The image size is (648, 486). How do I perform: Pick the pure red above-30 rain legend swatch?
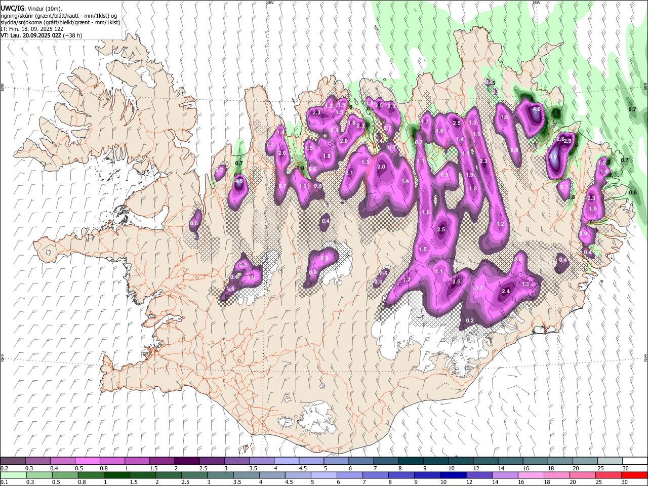634,475
